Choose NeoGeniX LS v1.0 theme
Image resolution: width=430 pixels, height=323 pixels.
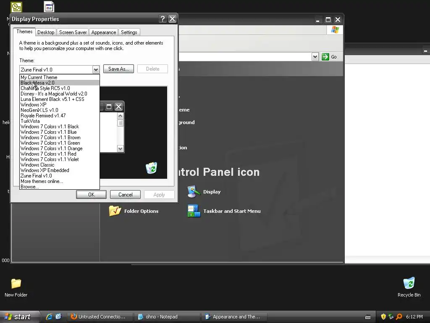[60, 110]
